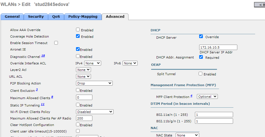Disable Coverage Hole Detection checkbox
Image resolution: width=265 pixels, height=137 pixels.
pos(78,36)
